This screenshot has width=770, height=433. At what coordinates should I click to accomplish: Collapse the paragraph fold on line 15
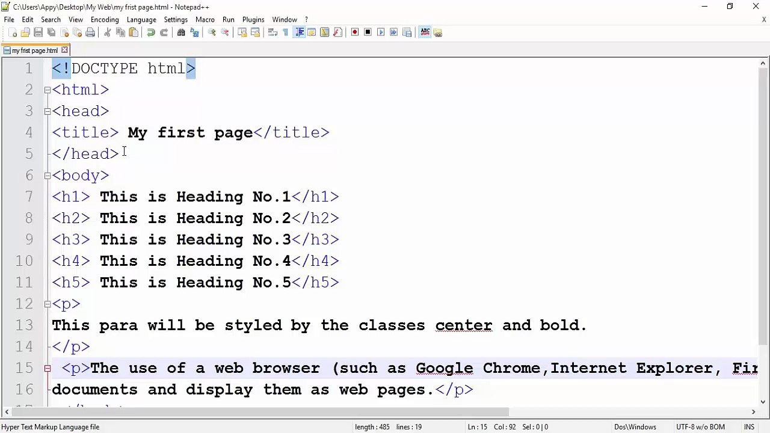(47, 368)
